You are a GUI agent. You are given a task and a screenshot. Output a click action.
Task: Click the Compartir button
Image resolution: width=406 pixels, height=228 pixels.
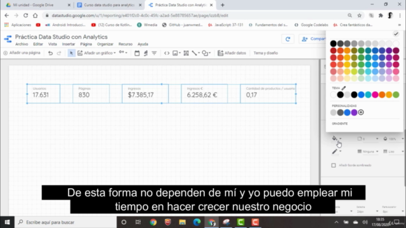[313, 39]
